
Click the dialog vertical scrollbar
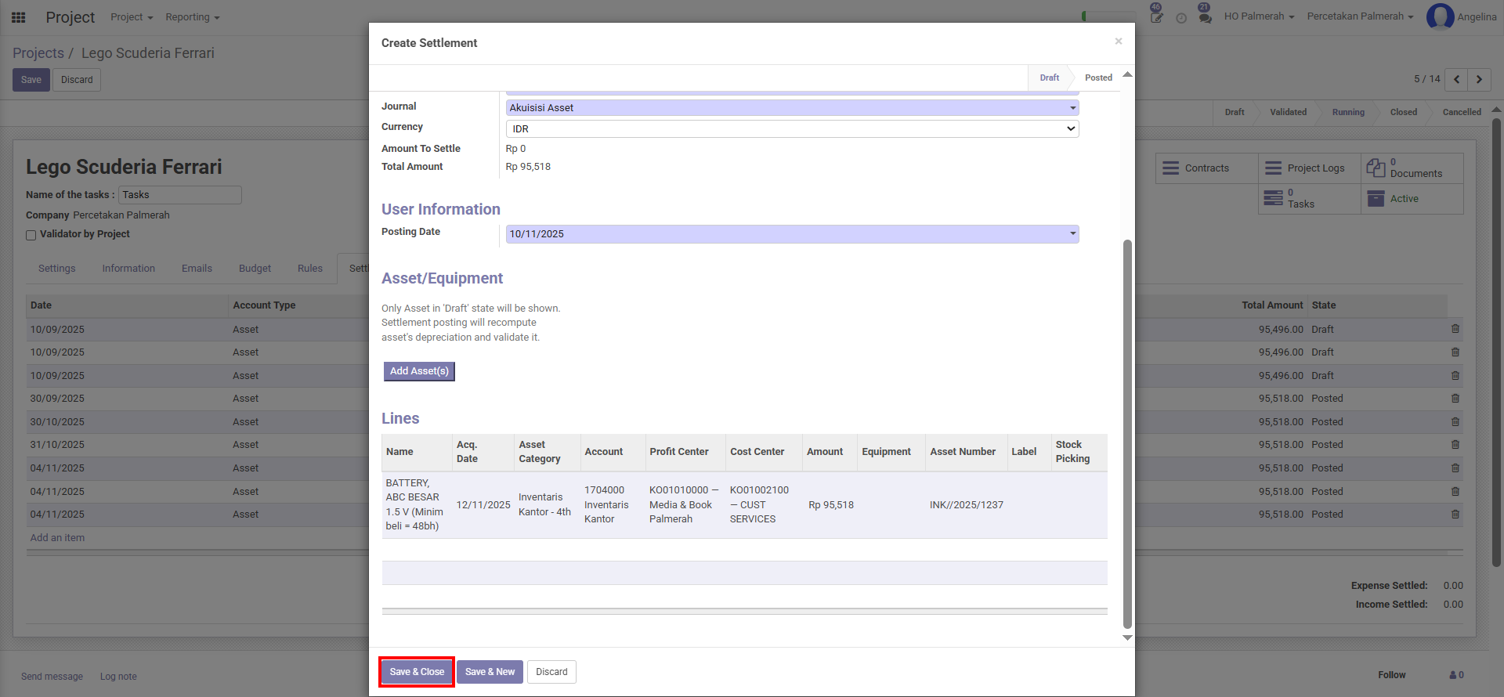pos(1127,434)
